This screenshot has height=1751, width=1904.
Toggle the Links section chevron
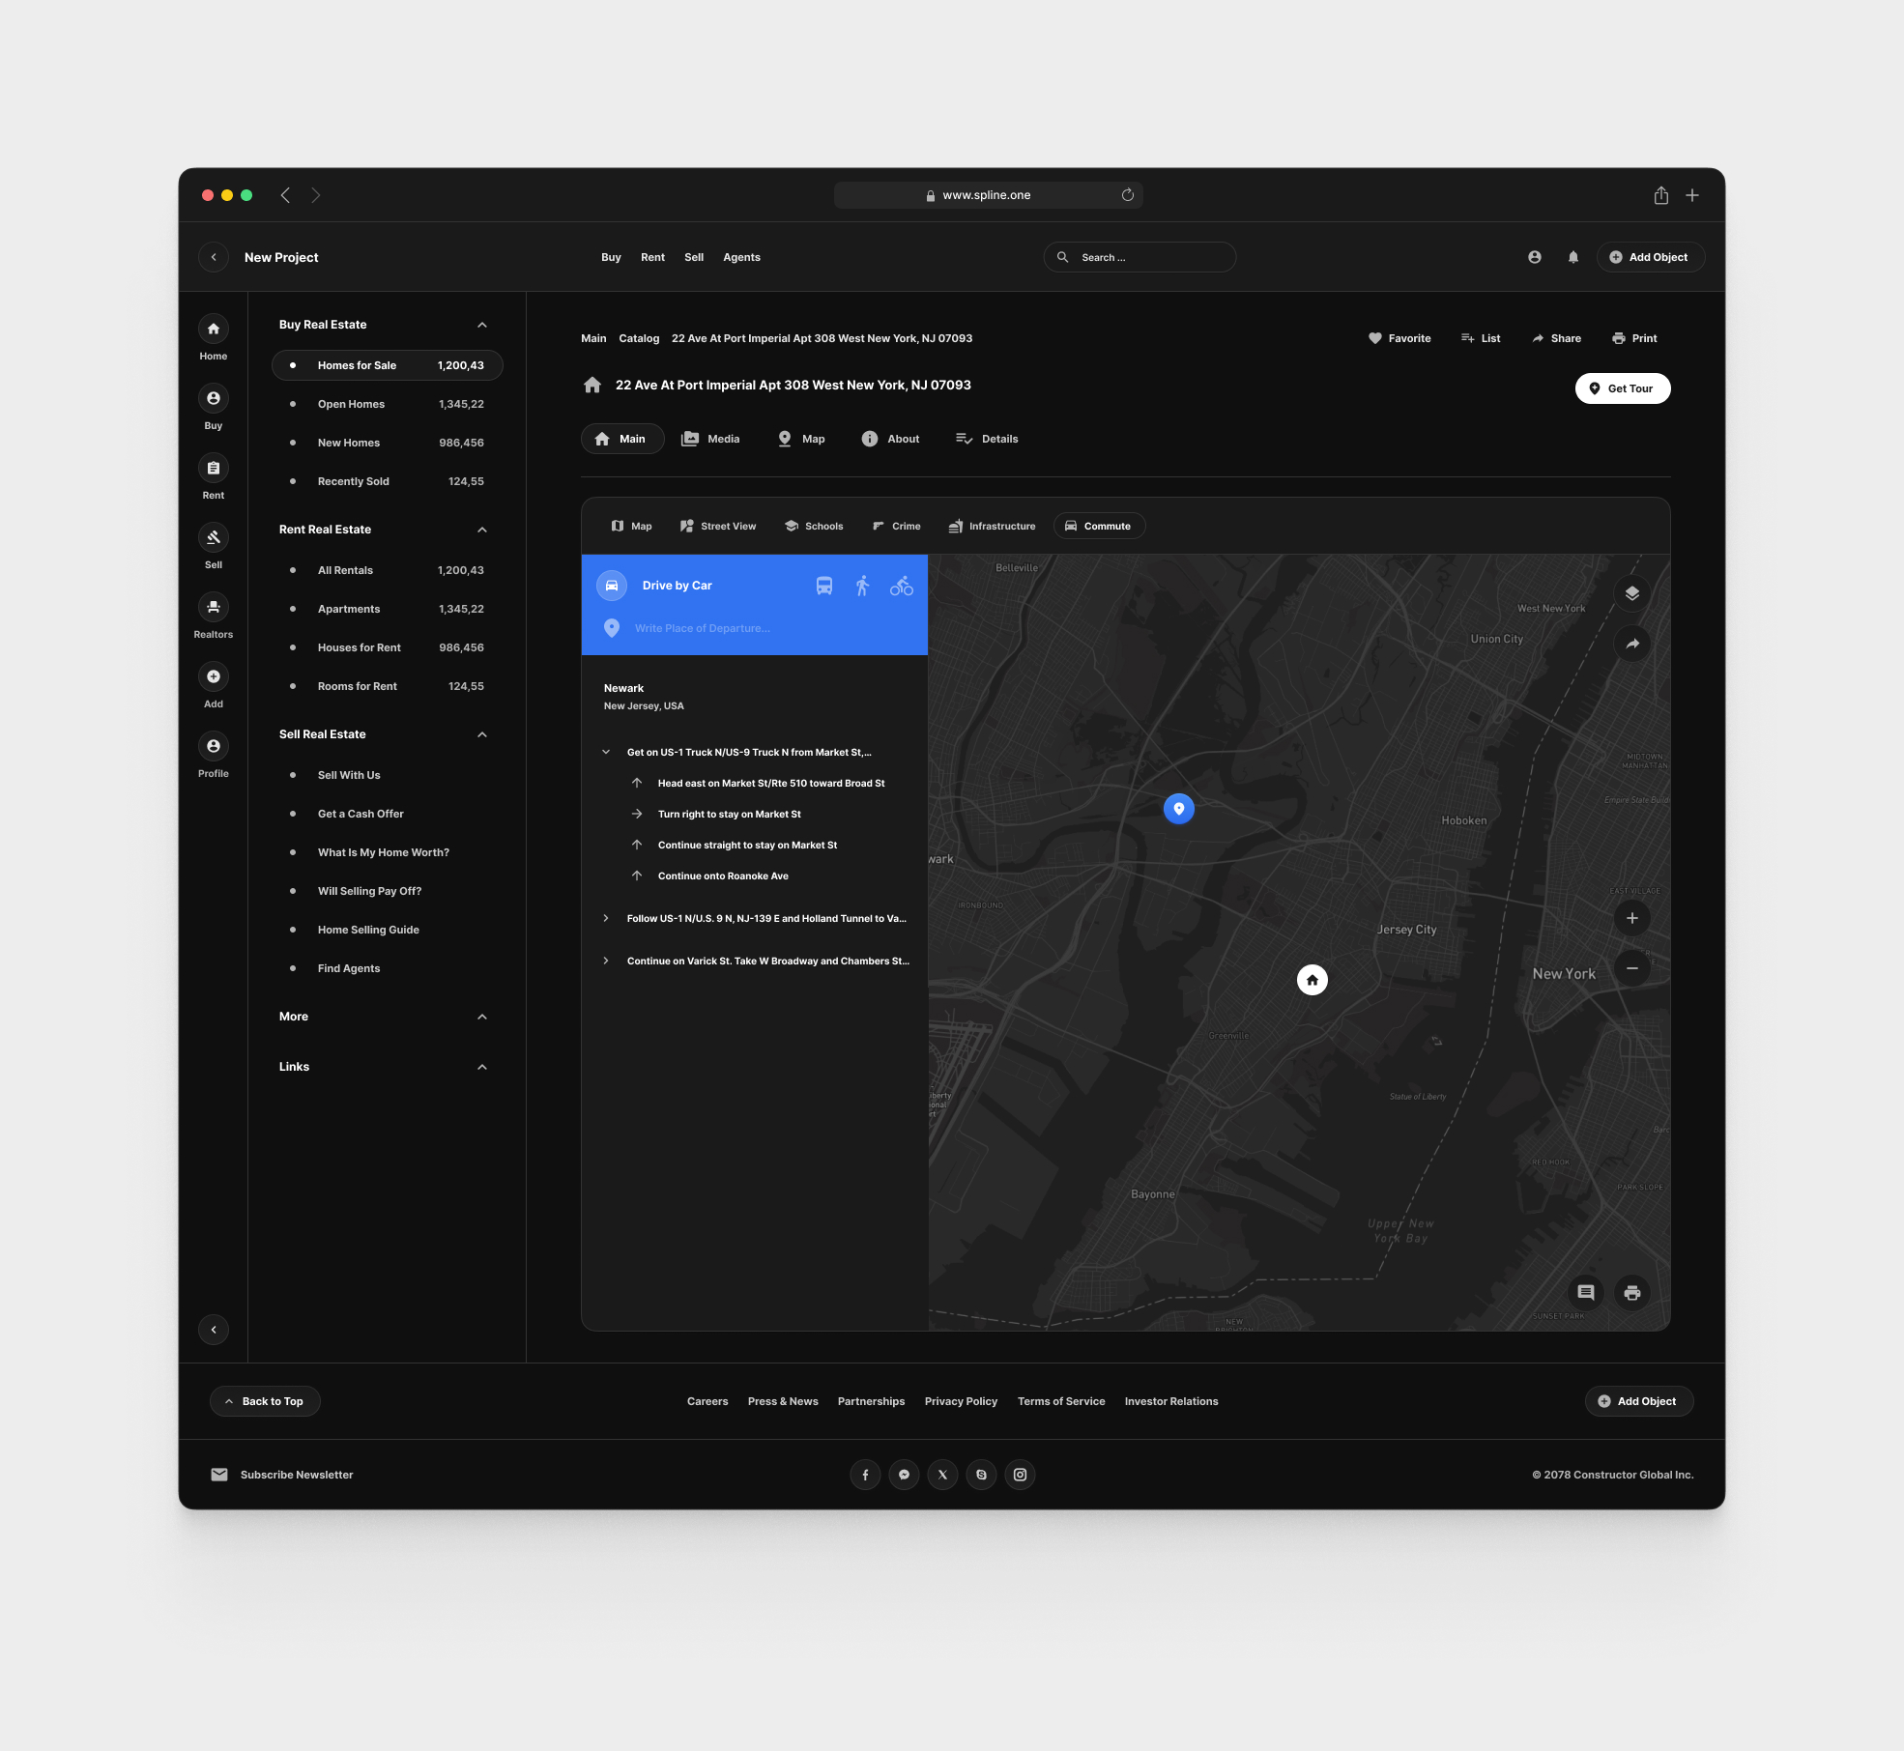coord(482,1067)
